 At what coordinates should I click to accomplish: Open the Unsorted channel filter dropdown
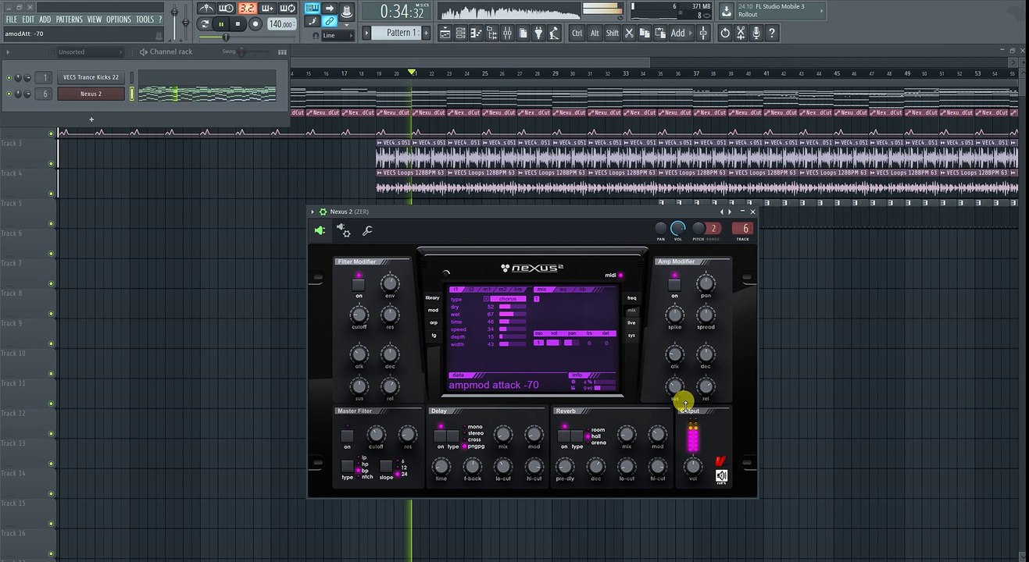click(x=90, y=52)
